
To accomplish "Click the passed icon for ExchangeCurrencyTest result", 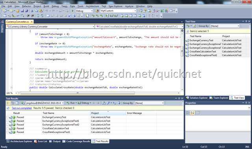I will point(14,117).
